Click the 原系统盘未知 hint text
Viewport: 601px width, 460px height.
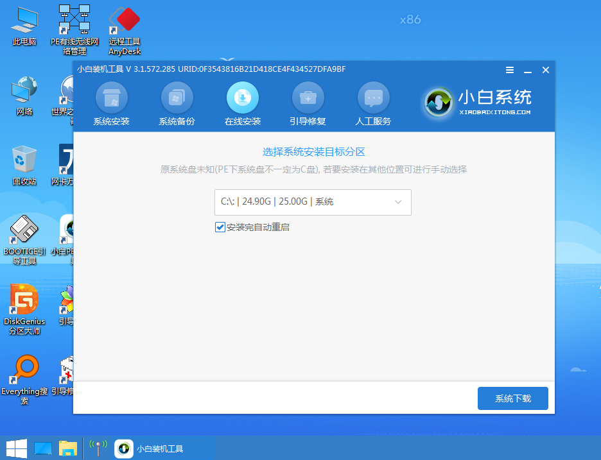[313, 169]
